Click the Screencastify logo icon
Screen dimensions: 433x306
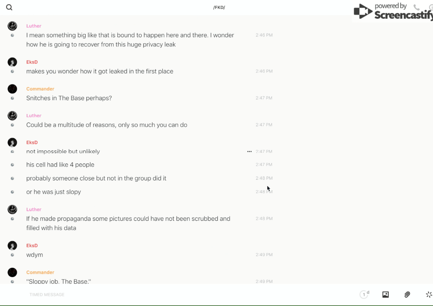coord(363,11)
